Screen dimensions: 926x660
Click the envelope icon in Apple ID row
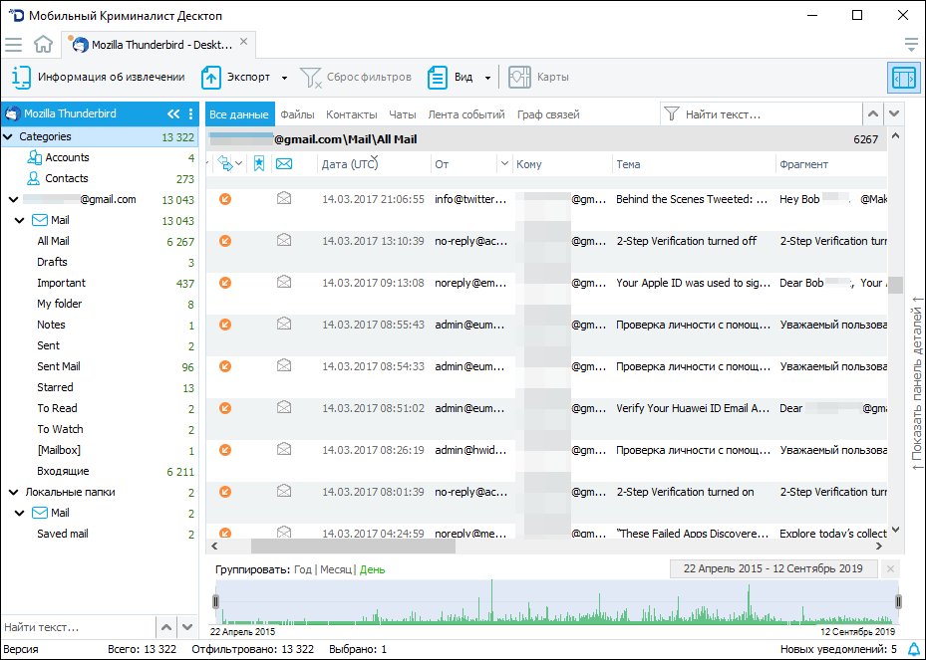pos(284,283)
